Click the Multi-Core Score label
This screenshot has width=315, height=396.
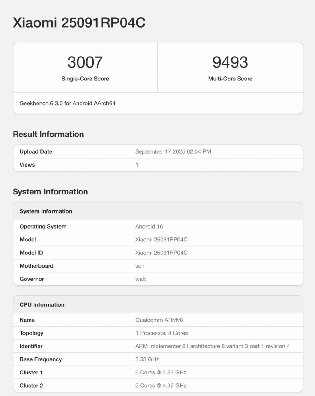pyautogui.click(x=230, y=79)
